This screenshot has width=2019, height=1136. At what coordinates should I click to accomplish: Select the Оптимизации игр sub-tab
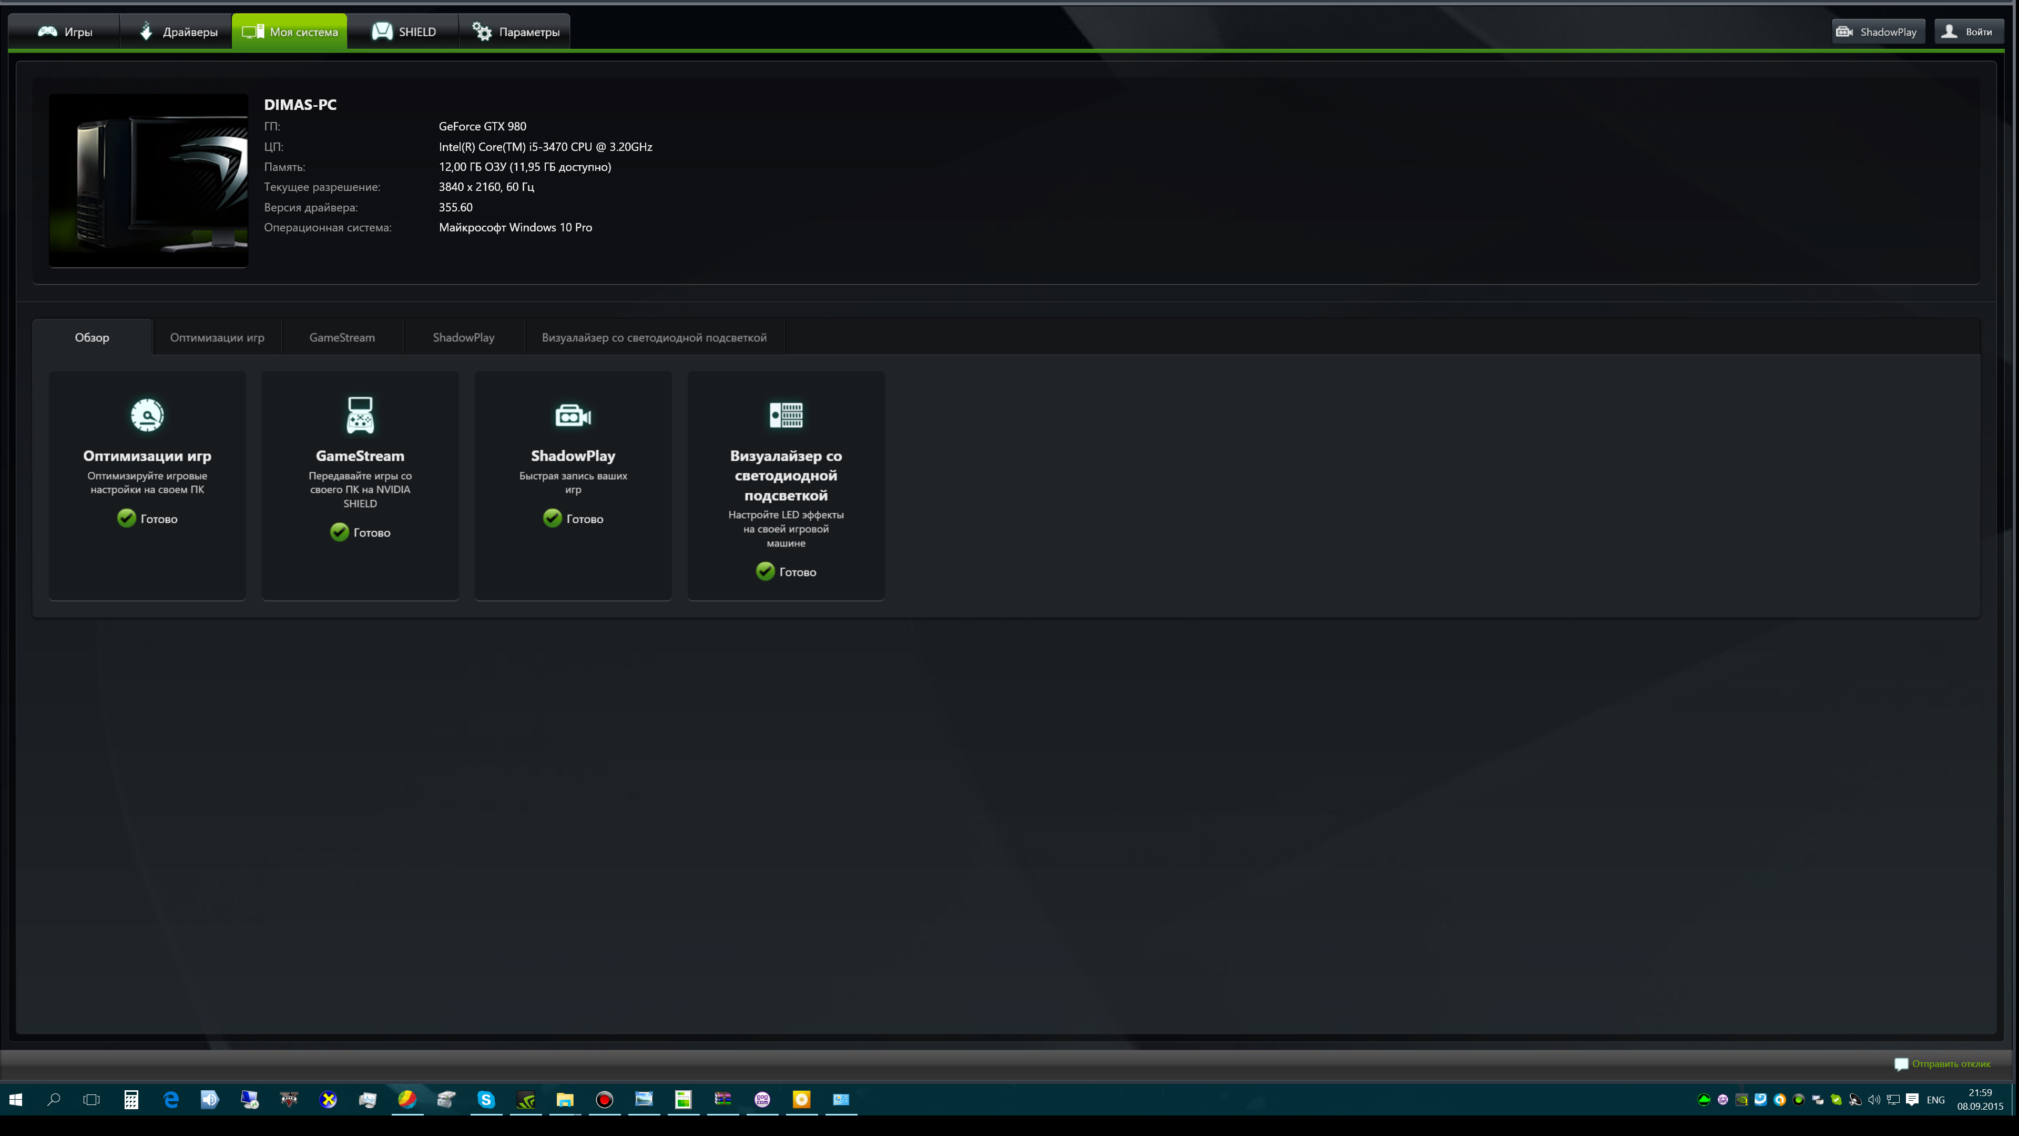217,337
